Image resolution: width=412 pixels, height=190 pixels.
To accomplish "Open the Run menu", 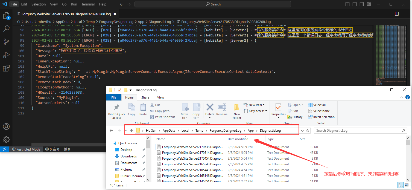I will tap(74, 4).
